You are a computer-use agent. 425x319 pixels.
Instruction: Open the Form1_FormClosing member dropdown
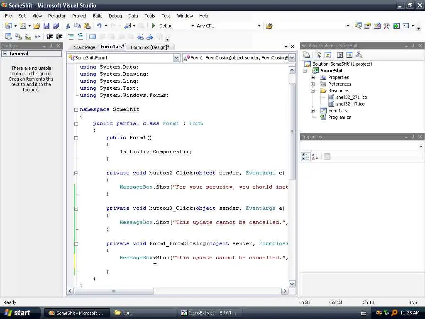tap(292, 58)
